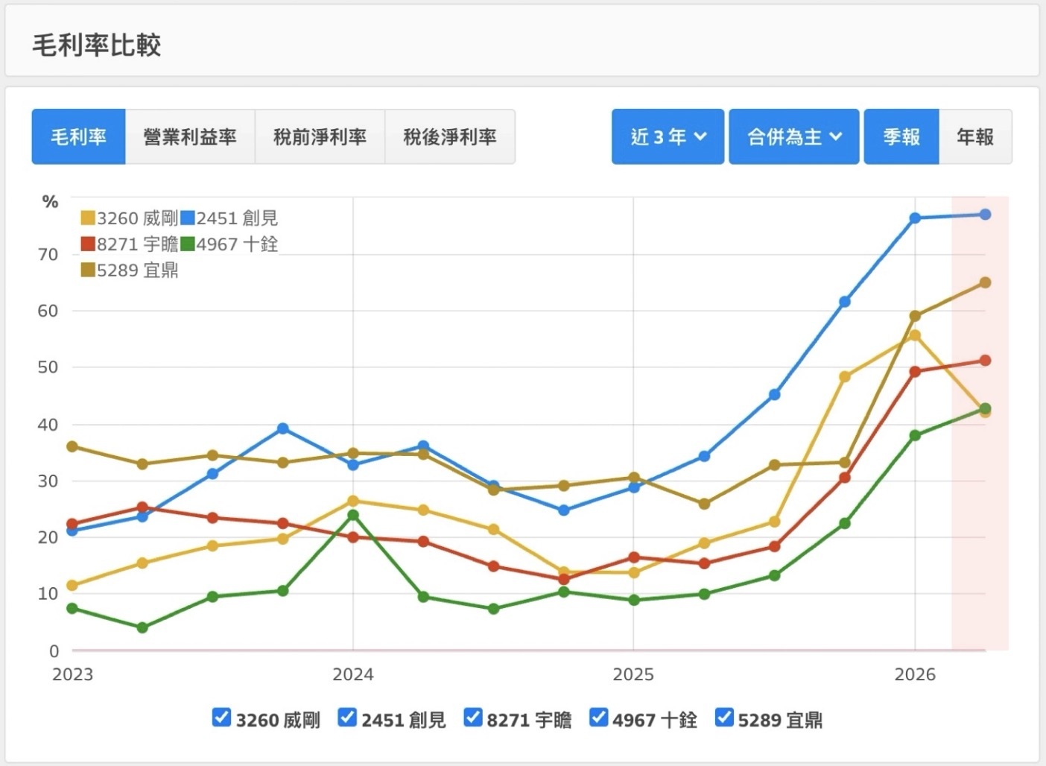Uncheck the 3260 威剛 checkbox
The width and height of the screenshot is (1046, 766).
click(x=221, y=718)
